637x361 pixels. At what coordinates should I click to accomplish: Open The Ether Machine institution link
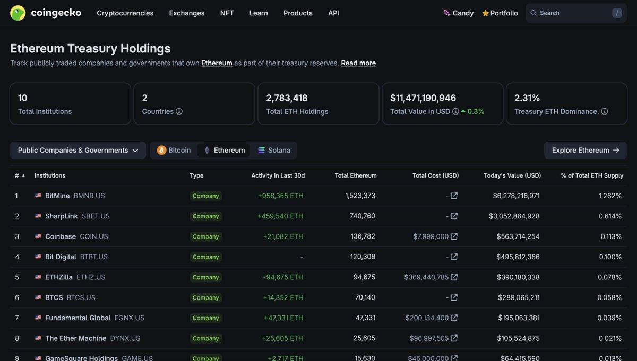pos(75,338)
